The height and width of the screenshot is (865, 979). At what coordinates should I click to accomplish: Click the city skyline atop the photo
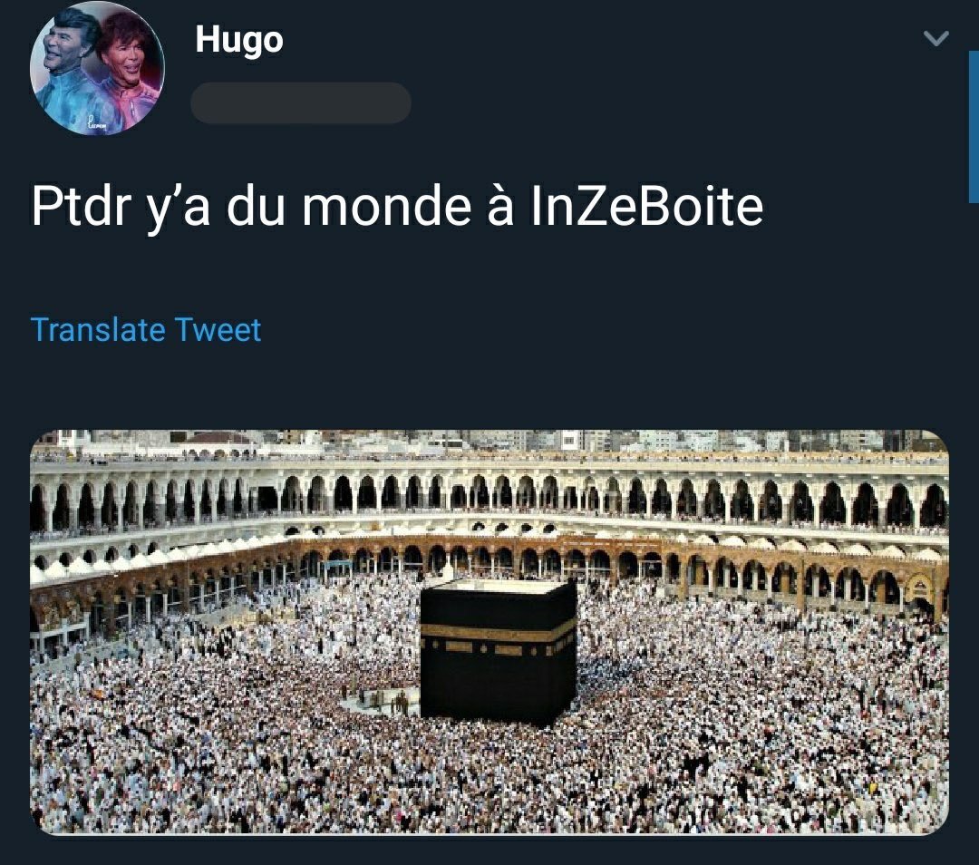(489, 442)
